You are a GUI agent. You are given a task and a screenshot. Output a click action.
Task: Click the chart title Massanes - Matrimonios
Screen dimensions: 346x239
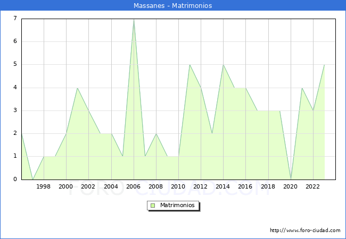click(x=173, y=5)
